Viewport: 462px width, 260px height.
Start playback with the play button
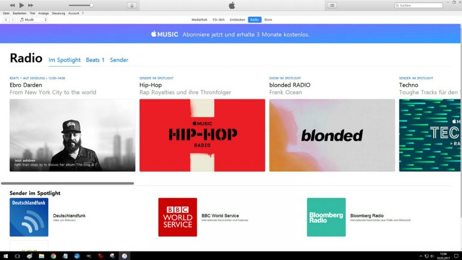(22, 5)
